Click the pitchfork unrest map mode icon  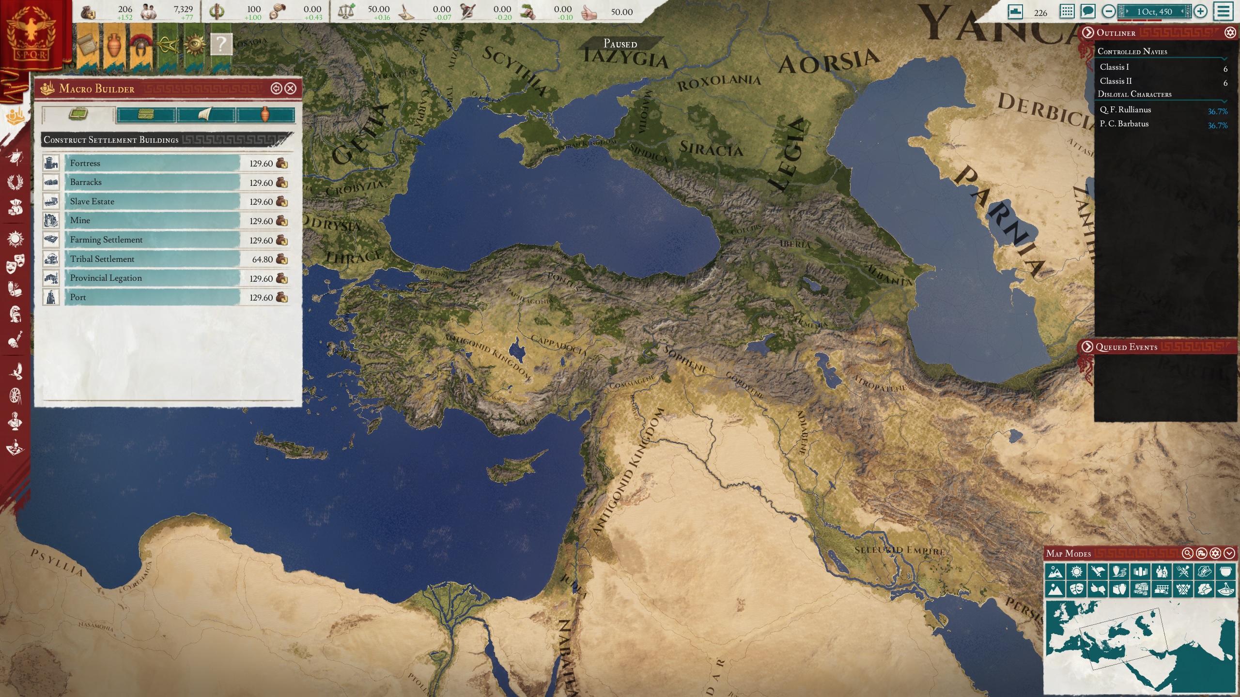click(x=1183, y=572)
